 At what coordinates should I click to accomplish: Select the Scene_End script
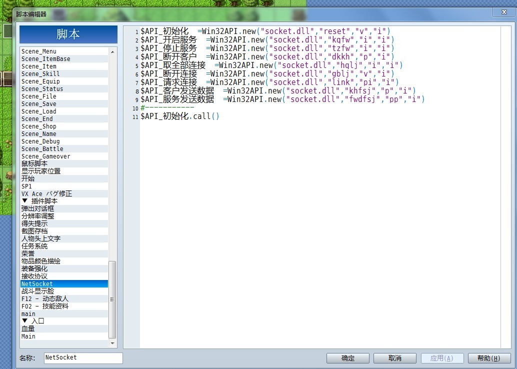pyautogui.click(x=64, y=119)
